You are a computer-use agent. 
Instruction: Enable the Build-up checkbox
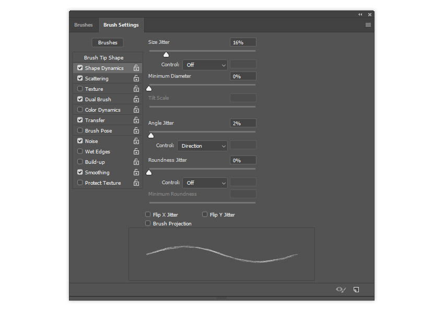click(80, 162)
